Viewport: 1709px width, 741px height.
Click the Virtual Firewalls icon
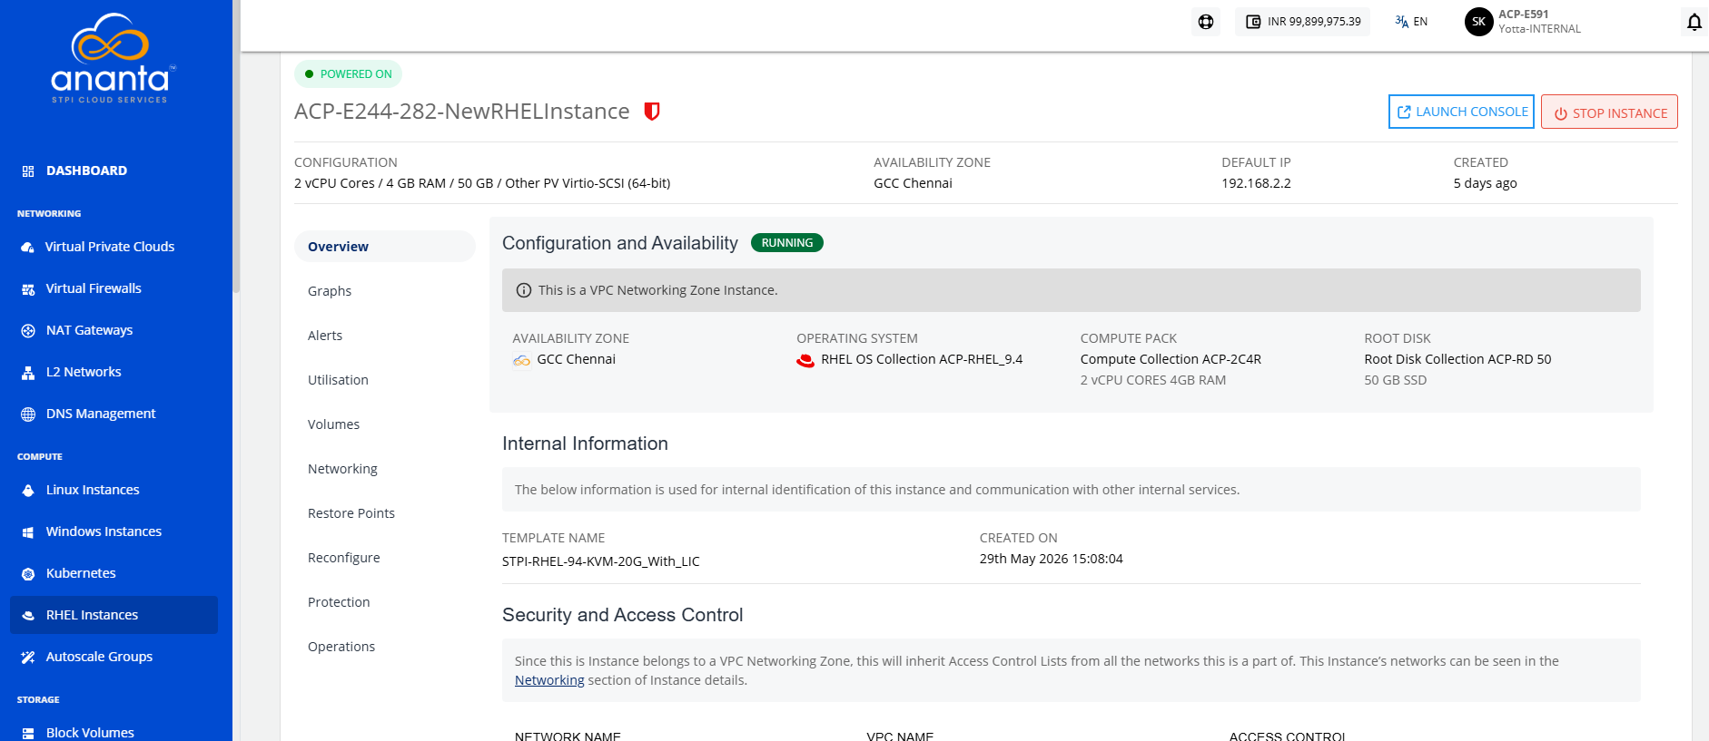click(28, 288)
